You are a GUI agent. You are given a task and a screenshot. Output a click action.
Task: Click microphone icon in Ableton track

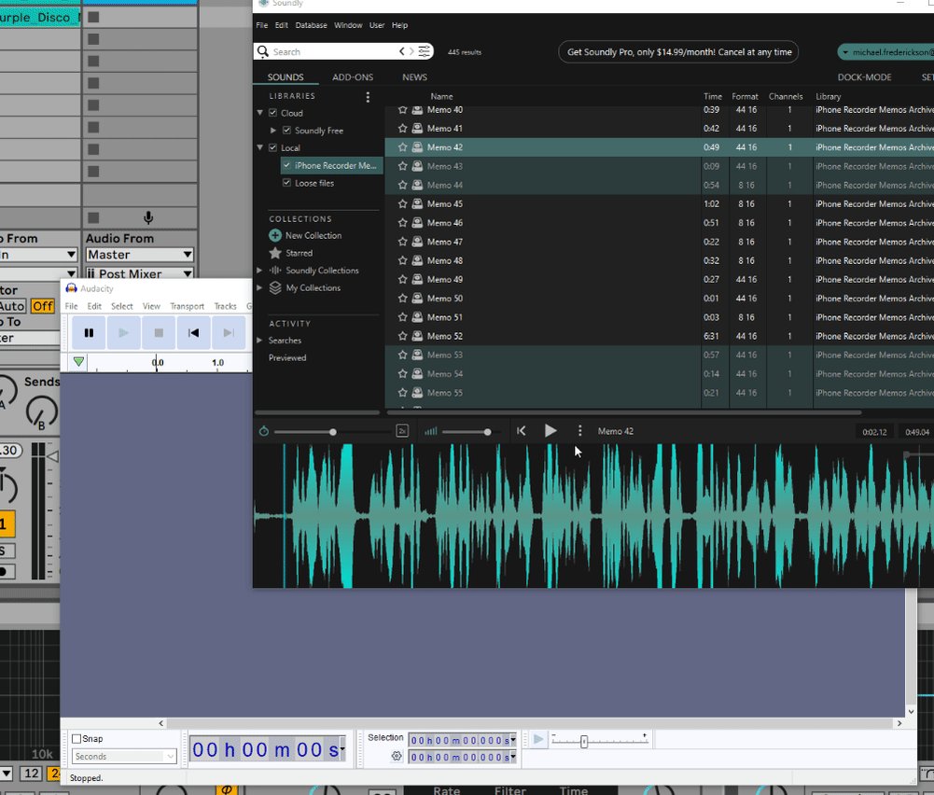[x=148, y=218]
